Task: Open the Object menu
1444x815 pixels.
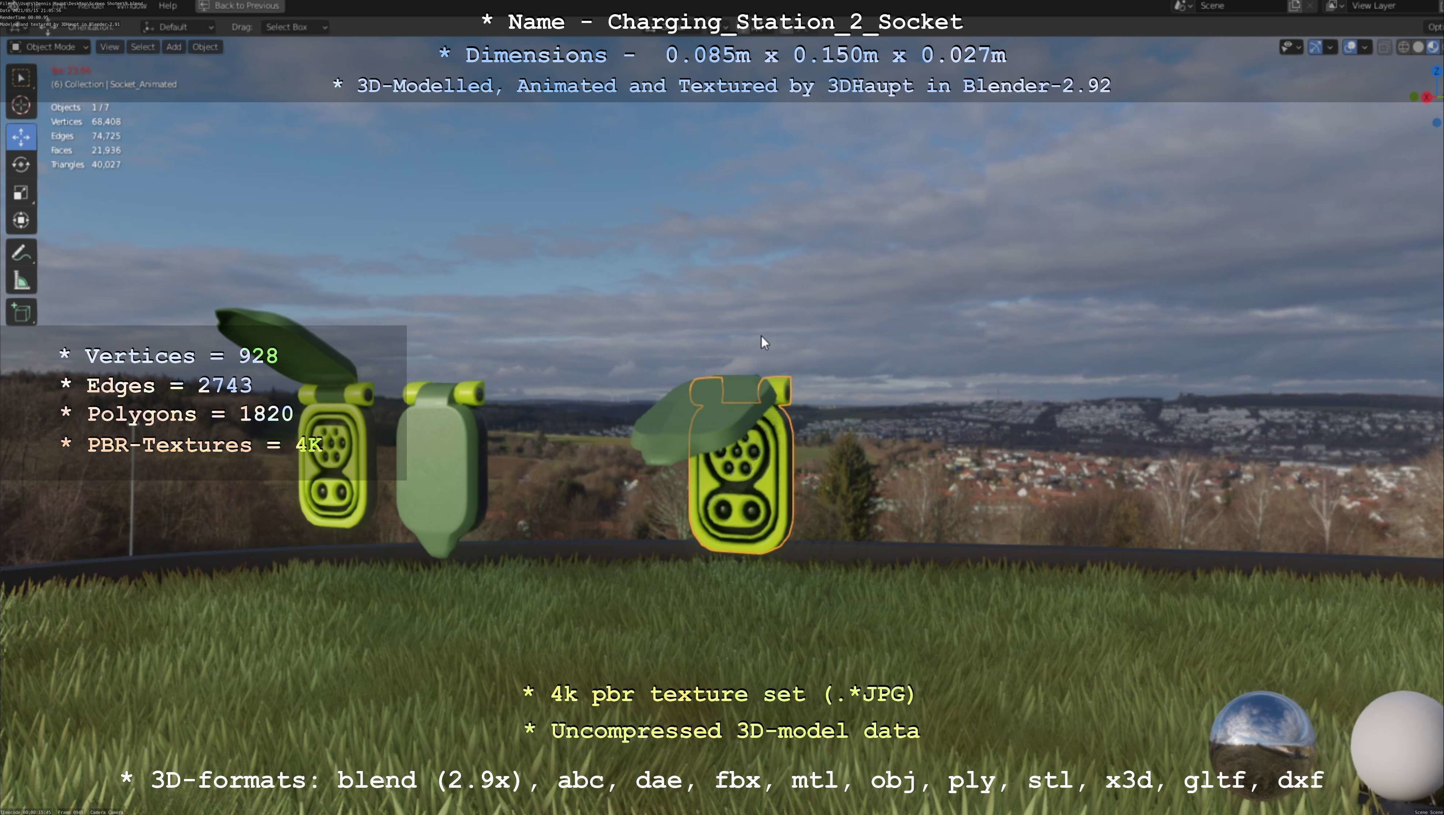Action: point(205,47)
